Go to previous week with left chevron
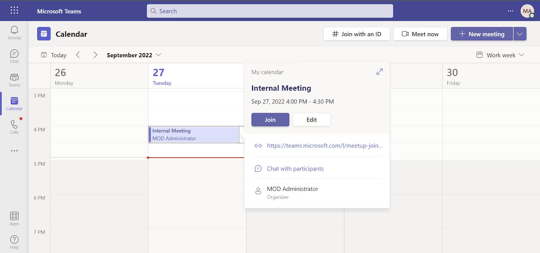540x253 pixels. (78, 55)
